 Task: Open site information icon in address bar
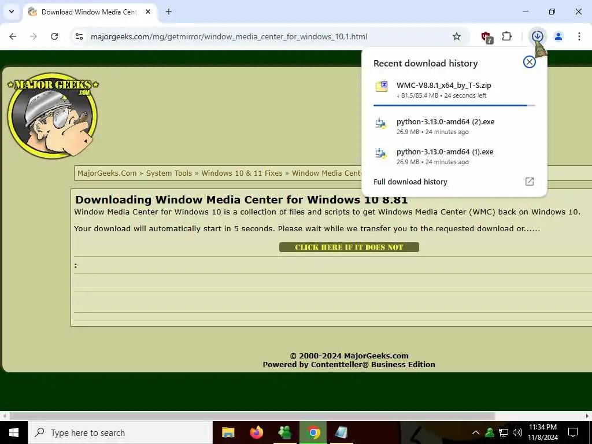pos(79,36)
